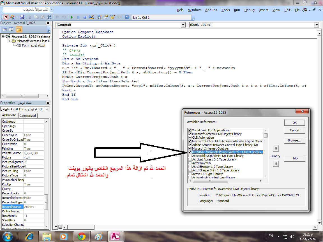Switch to the Alphabetic properties tab
Screen dimensions: 323x242
pyautogui.click(x=9, y=115)
